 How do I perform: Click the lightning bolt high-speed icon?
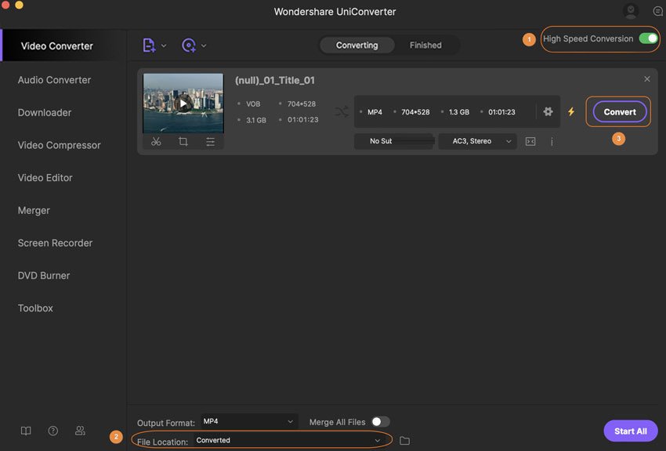coord(571,112)
